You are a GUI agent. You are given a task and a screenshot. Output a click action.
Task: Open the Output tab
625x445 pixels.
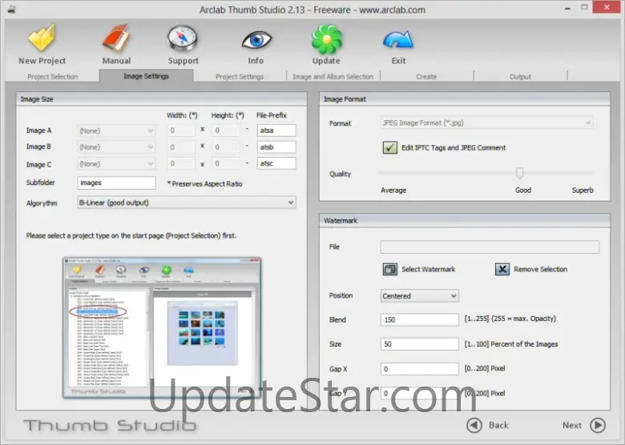pyautogui.click(x=520, y=76)
